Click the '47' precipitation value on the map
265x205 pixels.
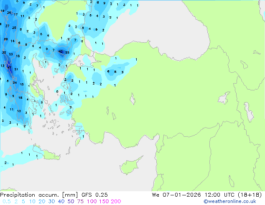click(x=9, y=67)
